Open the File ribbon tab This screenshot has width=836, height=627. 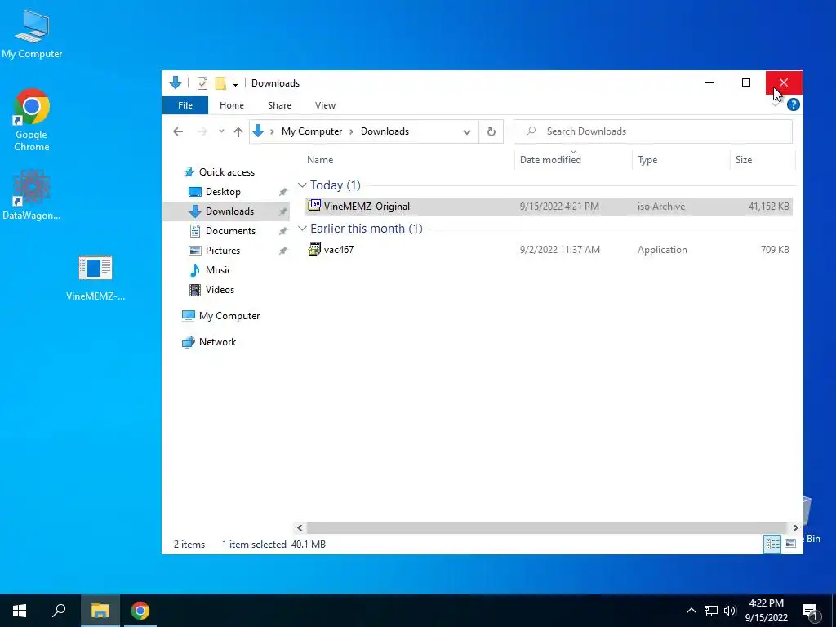point(185,105)
